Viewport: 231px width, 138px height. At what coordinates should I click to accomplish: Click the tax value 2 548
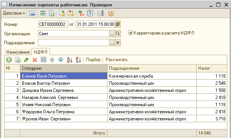[212, 83]
